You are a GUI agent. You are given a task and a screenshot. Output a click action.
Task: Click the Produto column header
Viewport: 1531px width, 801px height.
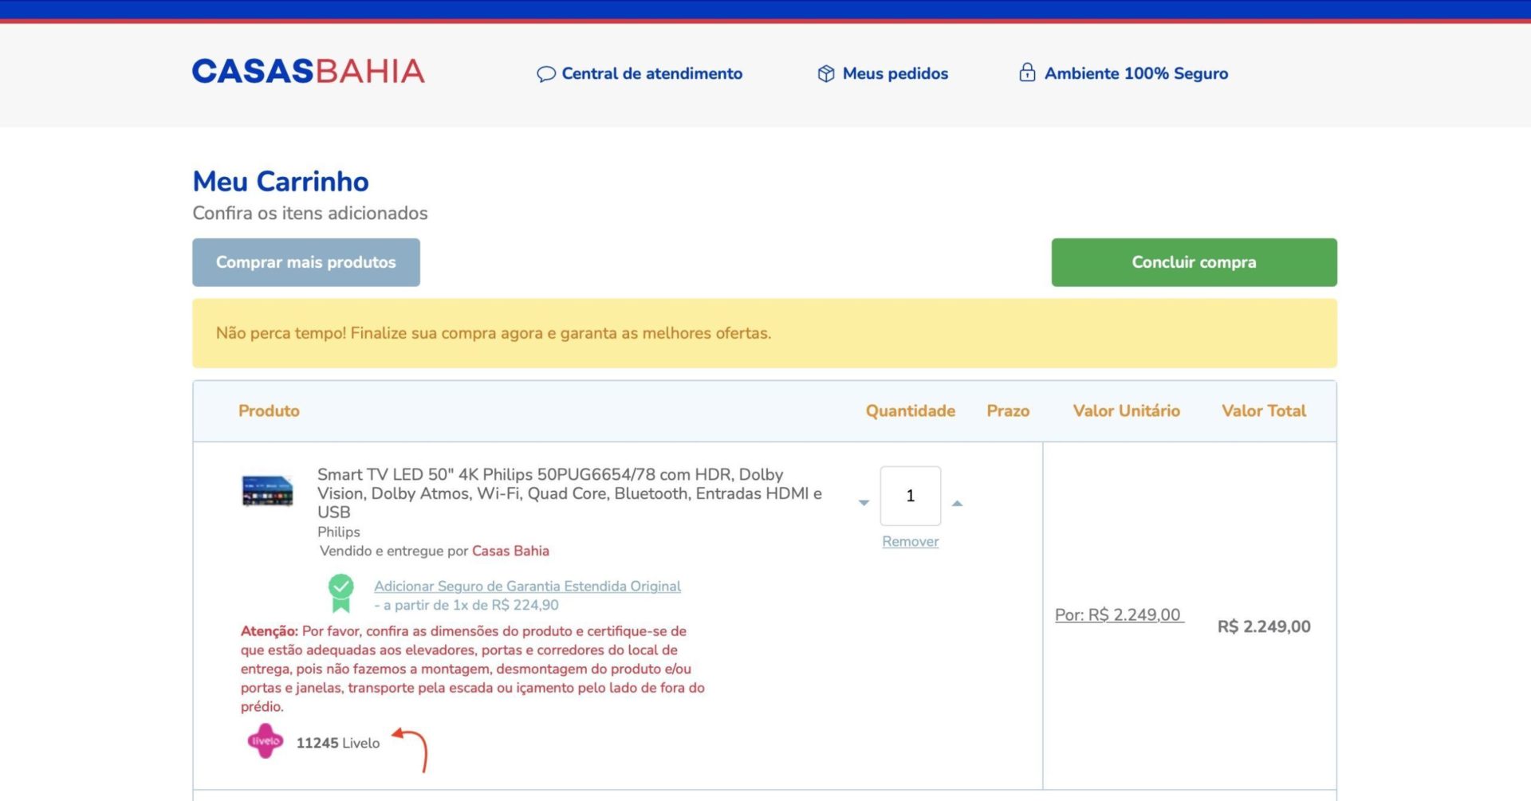[x=269, y=410]
